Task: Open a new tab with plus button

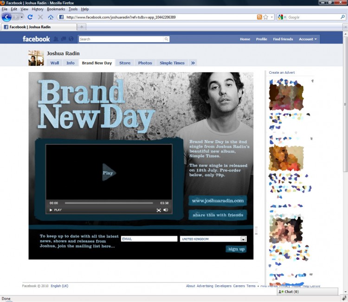Action: 82,27
